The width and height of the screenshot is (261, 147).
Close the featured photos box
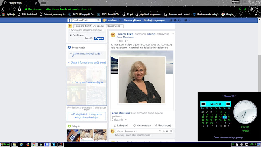(x=104, y=68)
